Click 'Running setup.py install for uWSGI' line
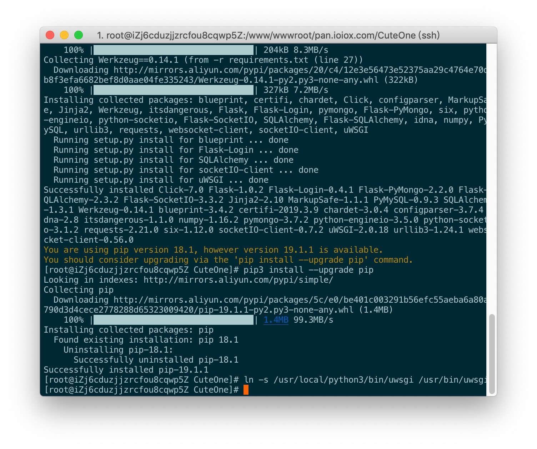The image size is (537, 449). tap(161, 180)
